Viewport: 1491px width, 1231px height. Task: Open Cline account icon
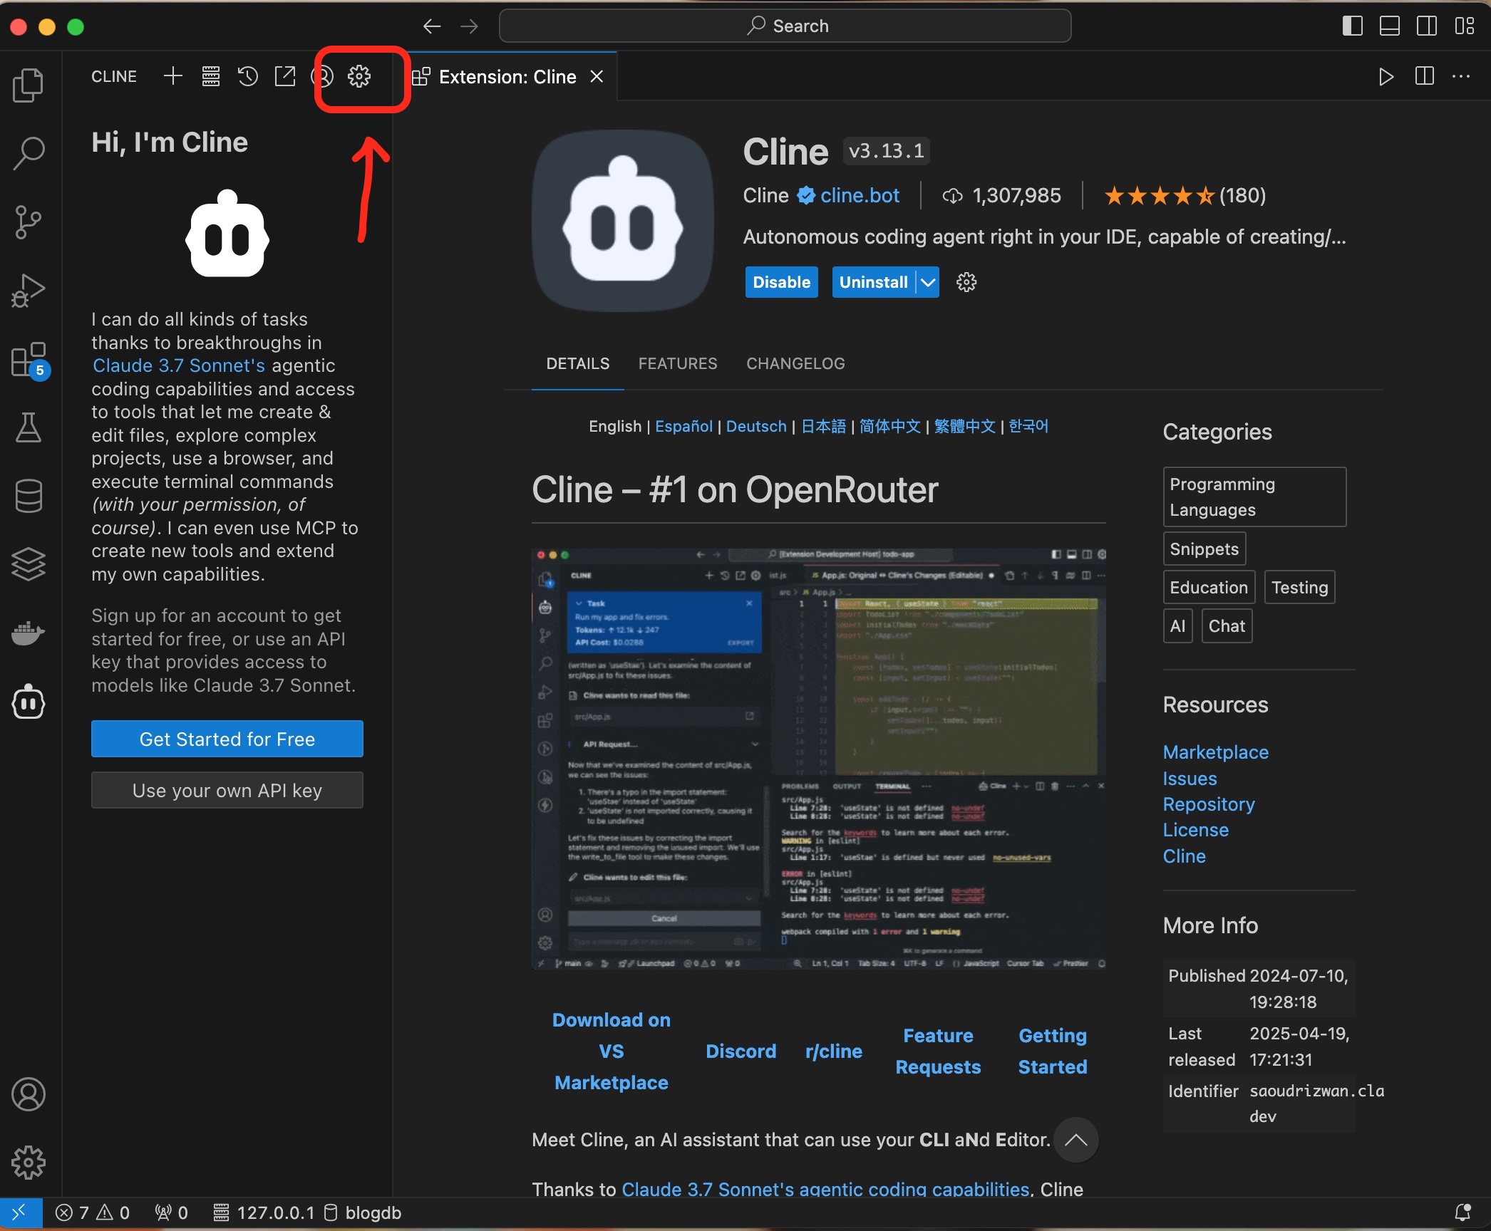click(x=322, y=76)
